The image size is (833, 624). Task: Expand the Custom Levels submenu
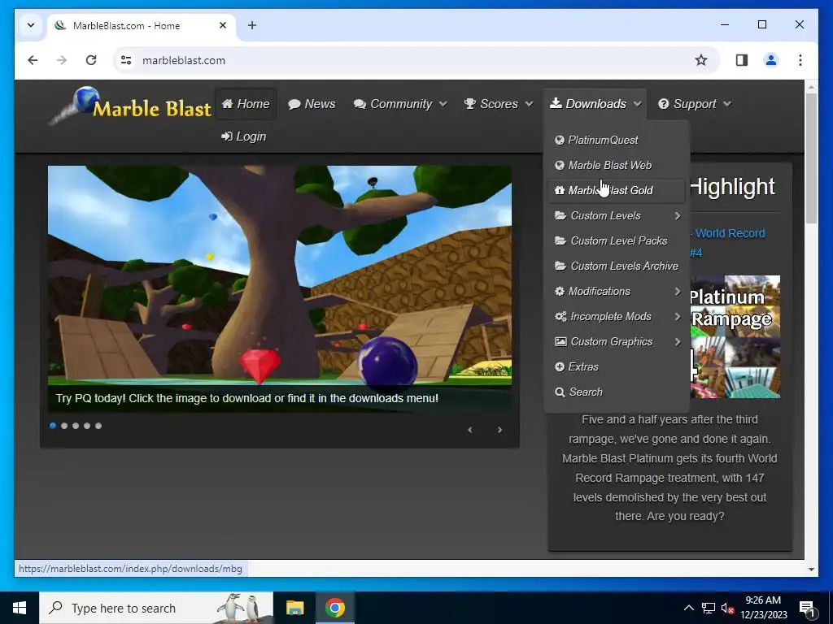[x=617, y=215]
